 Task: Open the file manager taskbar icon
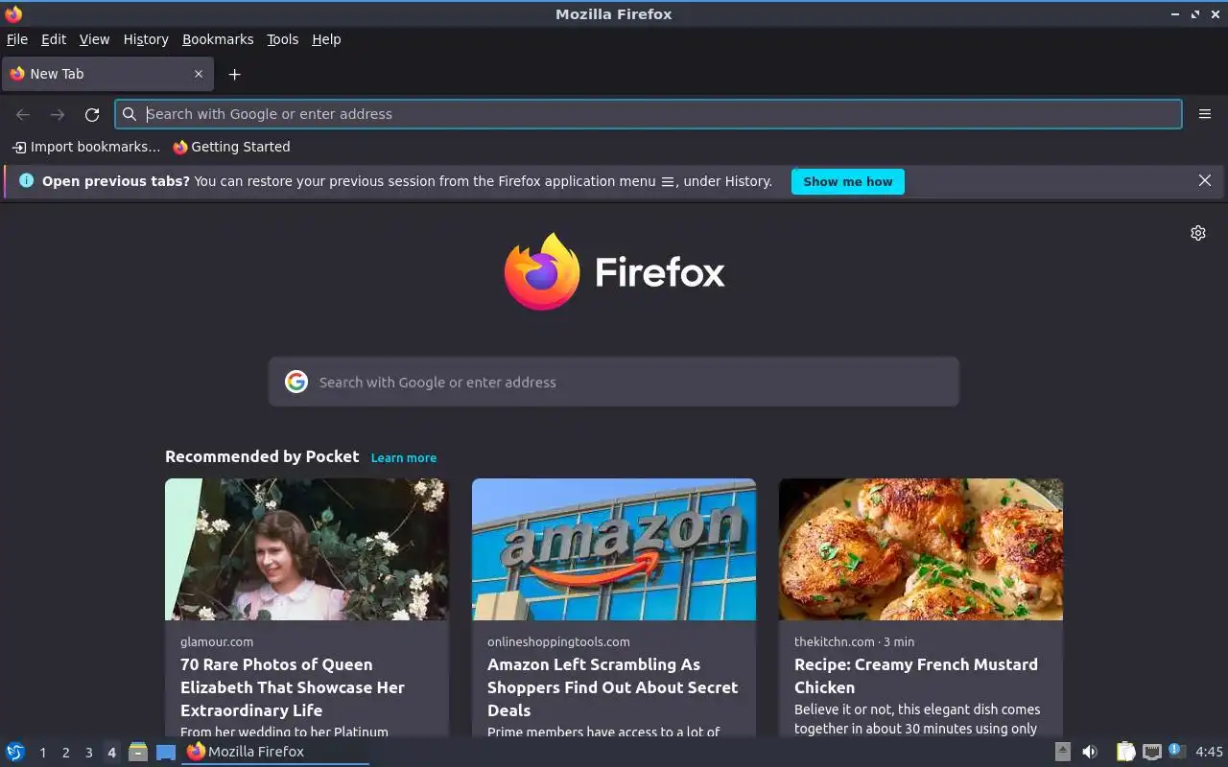[x=138, y=752]
